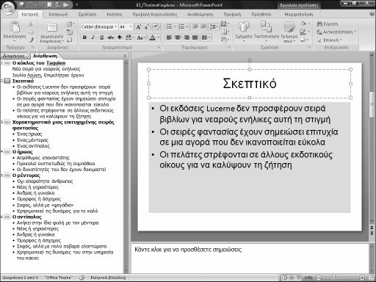376x282 pixels.
Task: Click Fit slide to window icon
Action: [x=372, y=278]
